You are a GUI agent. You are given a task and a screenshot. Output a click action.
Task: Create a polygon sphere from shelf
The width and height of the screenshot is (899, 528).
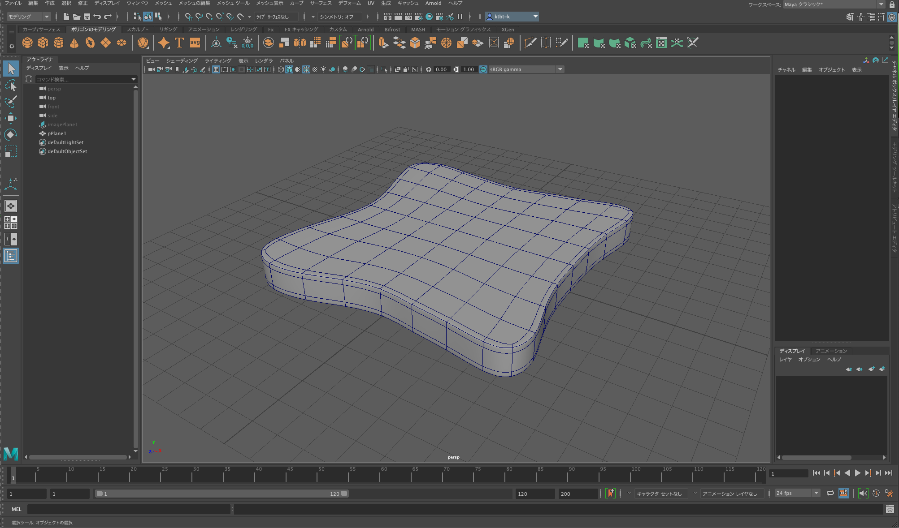(x=27, y=43)
